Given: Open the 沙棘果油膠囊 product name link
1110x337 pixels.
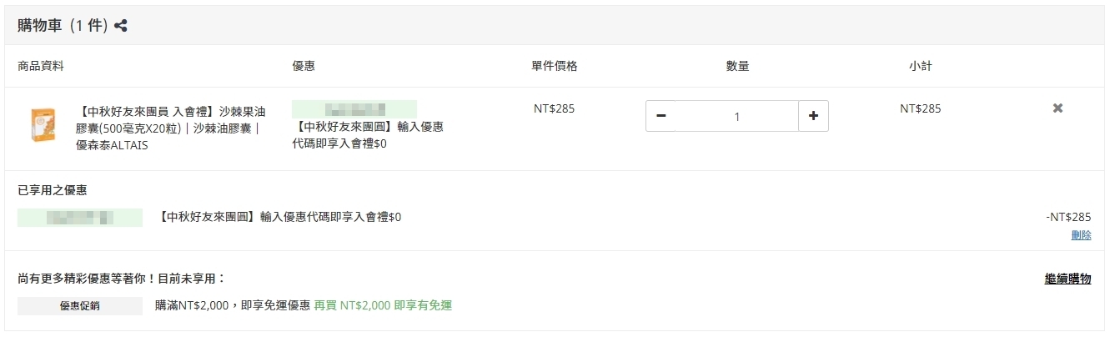Looking at the screenshot, I should point(169,127).
